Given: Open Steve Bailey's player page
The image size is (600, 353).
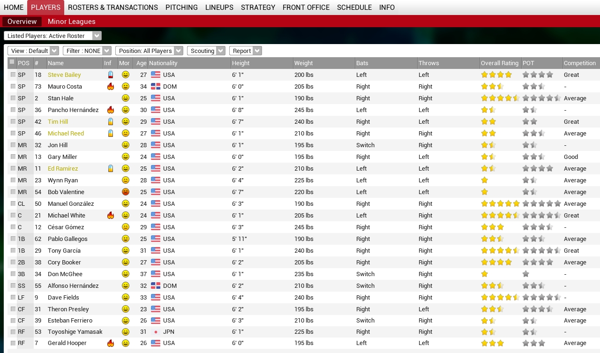Looking at the screenshot, I should [x=64, y=75].
